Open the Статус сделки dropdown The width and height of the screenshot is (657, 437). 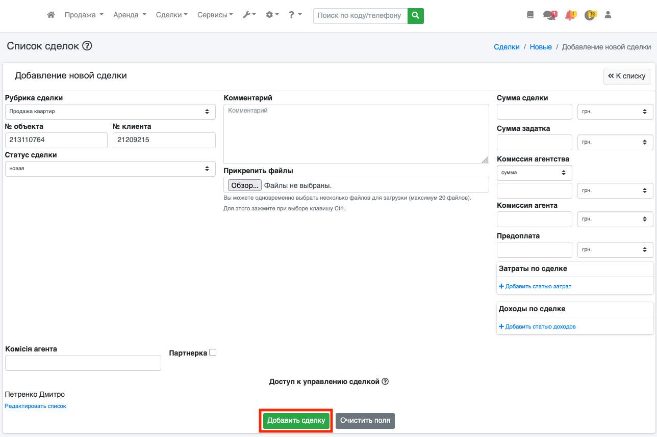pyautogui.click(x=110, y=169)
